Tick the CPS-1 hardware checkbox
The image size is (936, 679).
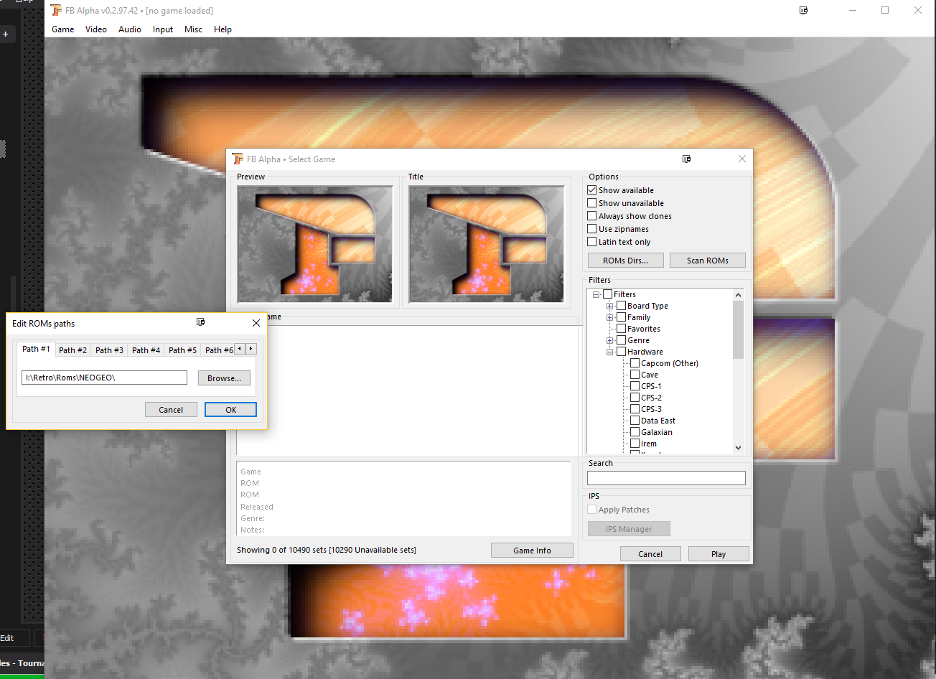[x=635, y=386]
